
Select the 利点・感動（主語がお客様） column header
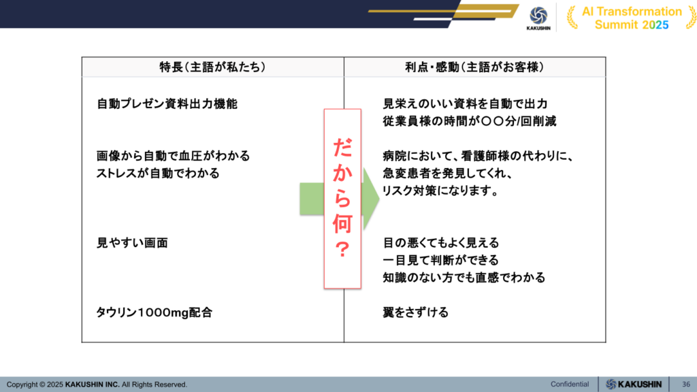click(x=473, y=67)
